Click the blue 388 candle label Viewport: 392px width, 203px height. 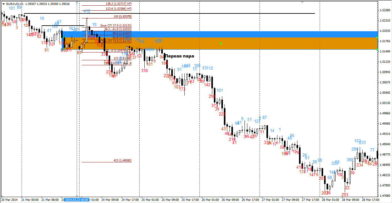(350, 160)
